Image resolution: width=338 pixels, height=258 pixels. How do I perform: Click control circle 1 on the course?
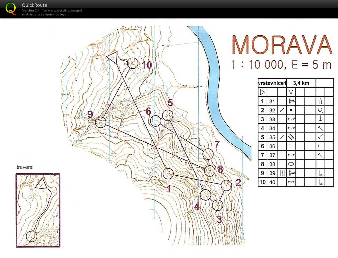click(168, 174)
